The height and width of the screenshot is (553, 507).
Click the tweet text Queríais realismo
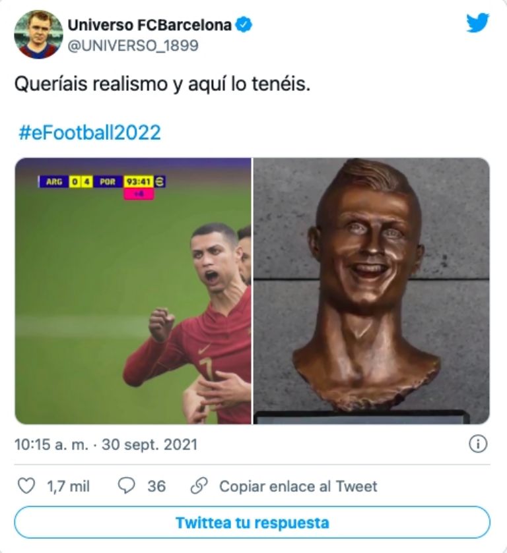point(162,84)
